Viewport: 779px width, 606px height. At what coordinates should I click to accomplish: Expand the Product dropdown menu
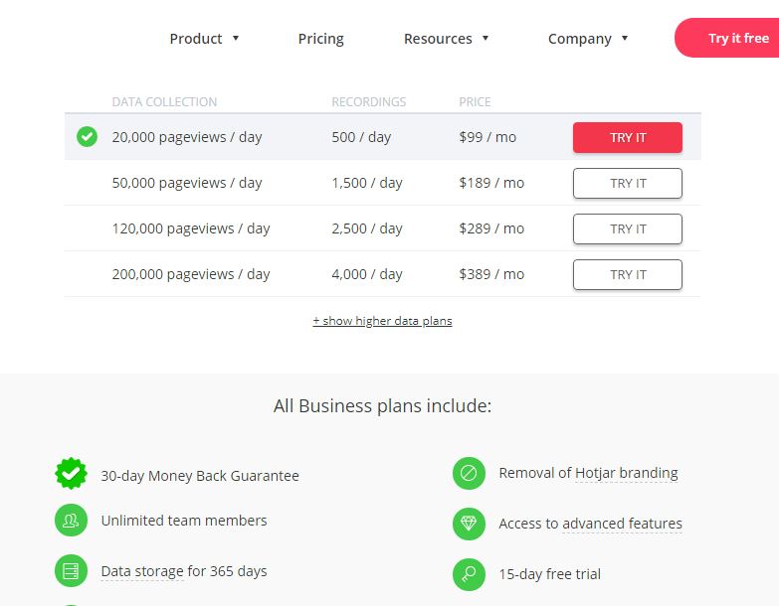[204, 38]
